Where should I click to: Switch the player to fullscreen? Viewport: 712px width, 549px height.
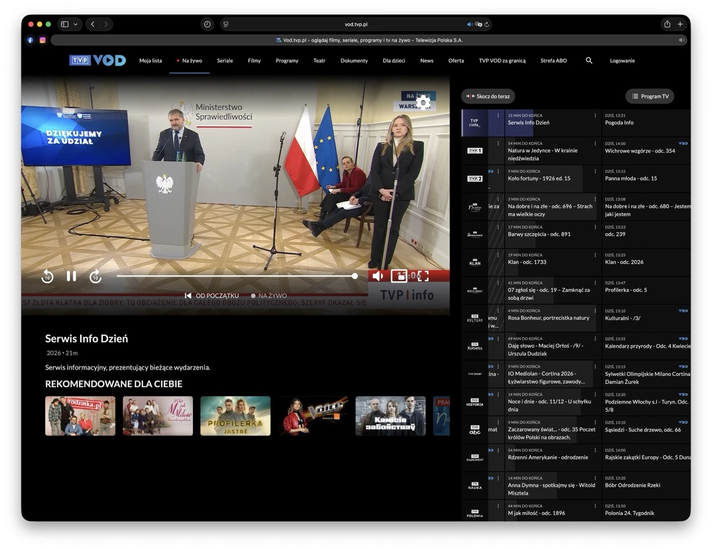click(423, 276)
